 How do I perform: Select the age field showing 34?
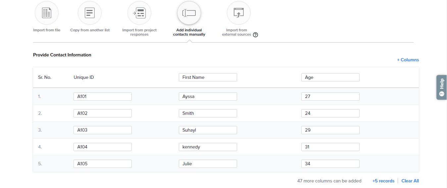click(330, 164)
